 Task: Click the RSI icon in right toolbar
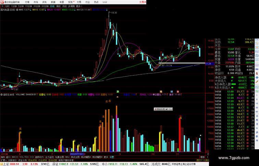click(257, 69)
